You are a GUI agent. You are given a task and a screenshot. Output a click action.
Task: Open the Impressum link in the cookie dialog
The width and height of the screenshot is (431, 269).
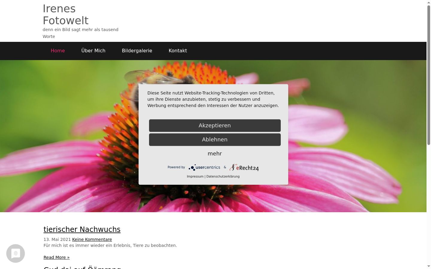[195, 177]
